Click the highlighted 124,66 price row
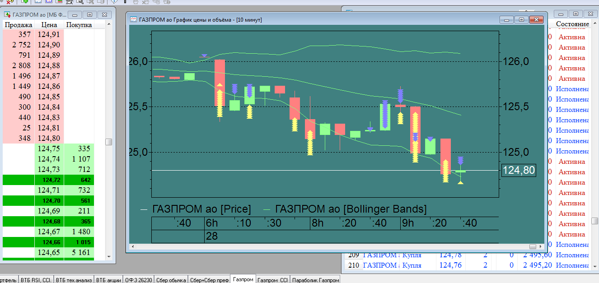Viewport: 599px width, 283px height. [49, 242]
